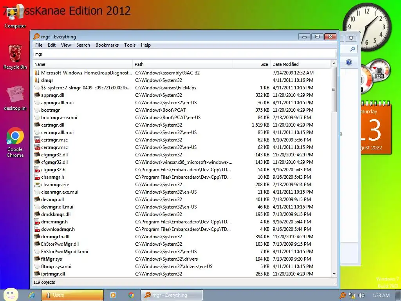Click the C:\Windows\assembly\GAC_32 path cell

tap(167, 73)
